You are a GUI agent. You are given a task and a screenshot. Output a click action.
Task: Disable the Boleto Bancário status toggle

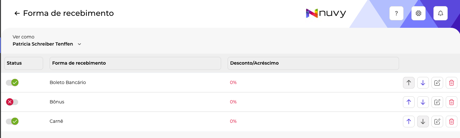pyautogui.click(x=12, y=83)
